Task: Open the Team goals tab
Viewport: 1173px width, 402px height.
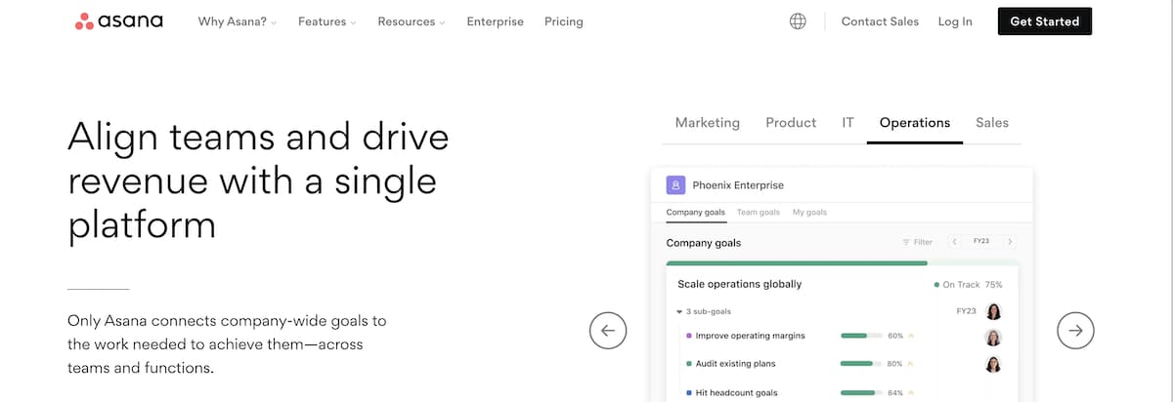Action: [x=759, y=212]
